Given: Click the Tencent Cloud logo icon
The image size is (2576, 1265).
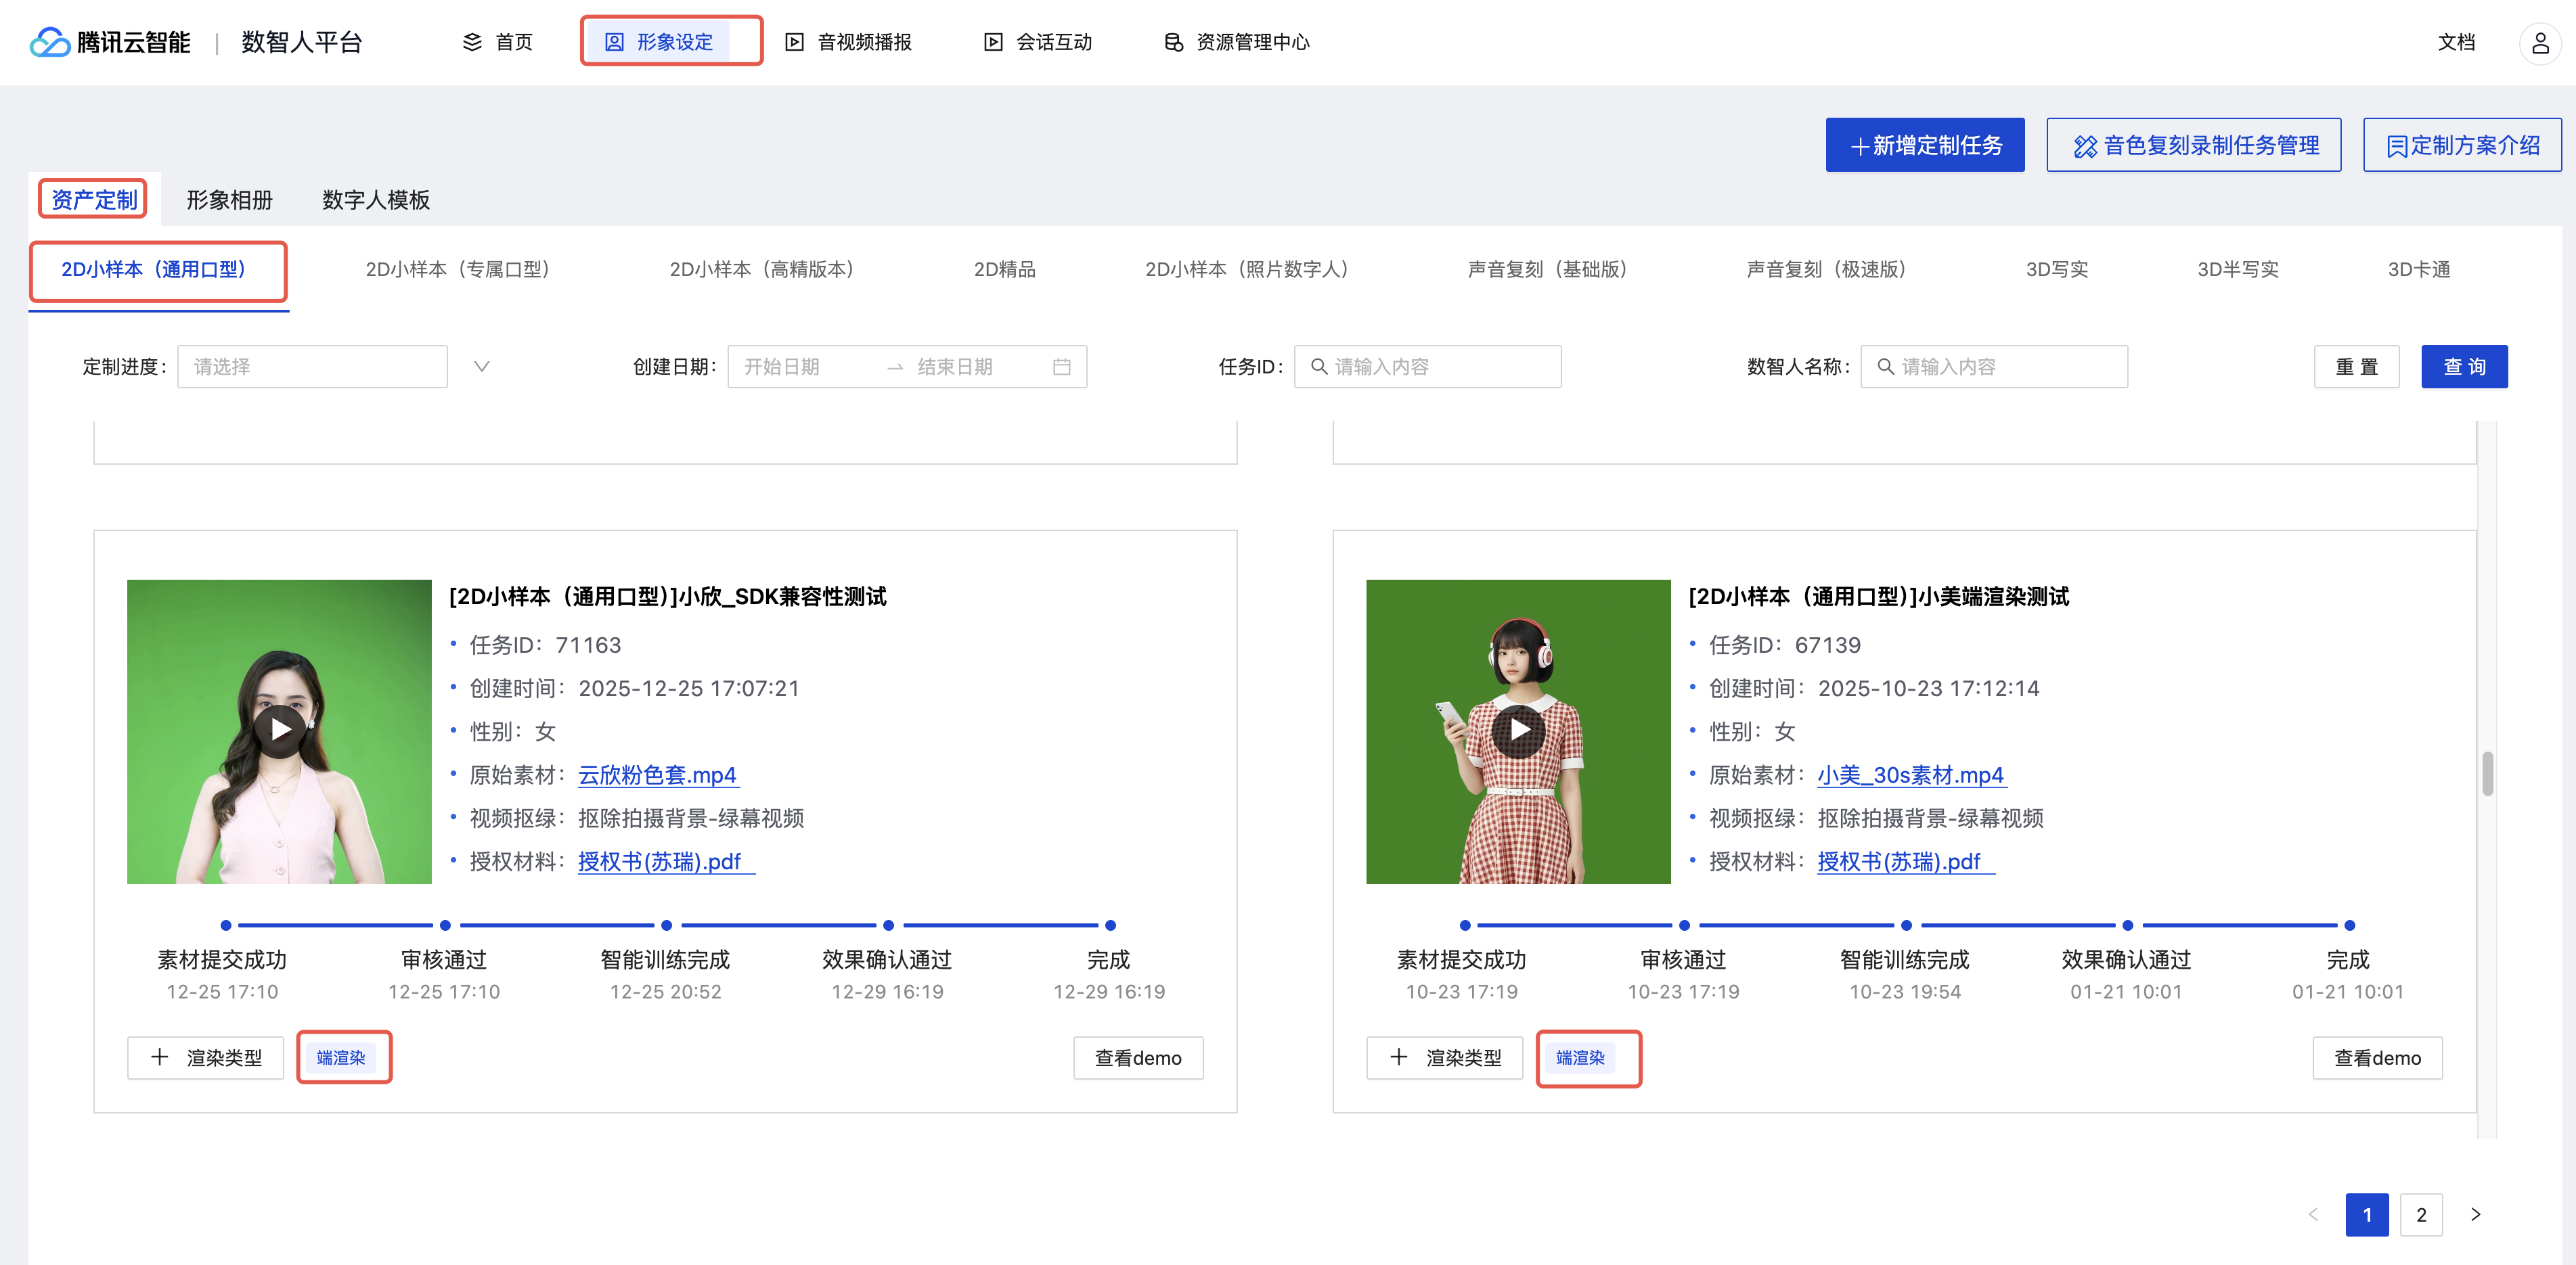Looking at the screenshot, I should (49, 42).
